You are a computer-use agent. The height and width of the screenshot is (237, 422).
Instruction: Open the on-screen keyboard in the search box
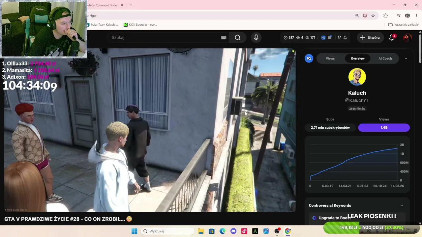(x=224, y=38)
